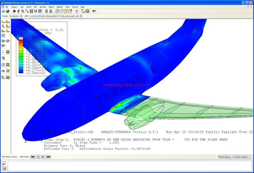Select the Rotate view tool

point(18,11)
